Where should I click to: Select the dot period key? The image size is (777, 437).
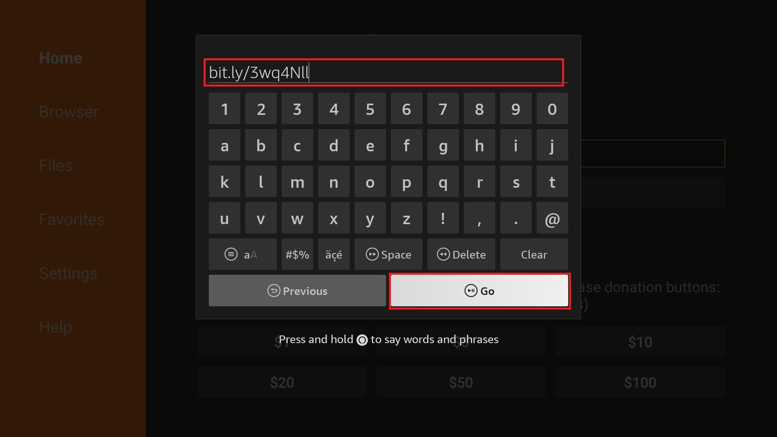coord(516,218)
